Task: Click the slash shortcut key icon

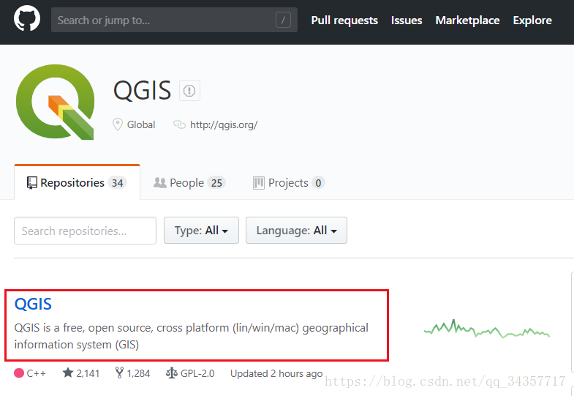Action: coord(283,20)
